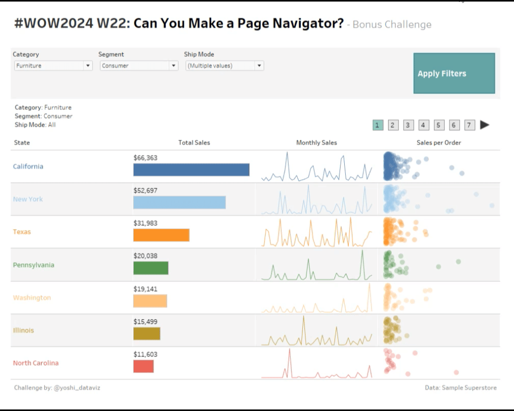Image resolution: width=514 pixels, height=411 pixels.
Task: Click the Sales per Order header
Action: click(439, 143)
